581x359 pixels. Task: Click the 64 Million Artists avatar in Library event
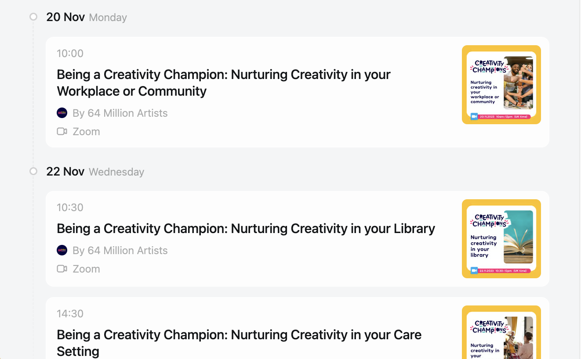click(x=62, y=250)
